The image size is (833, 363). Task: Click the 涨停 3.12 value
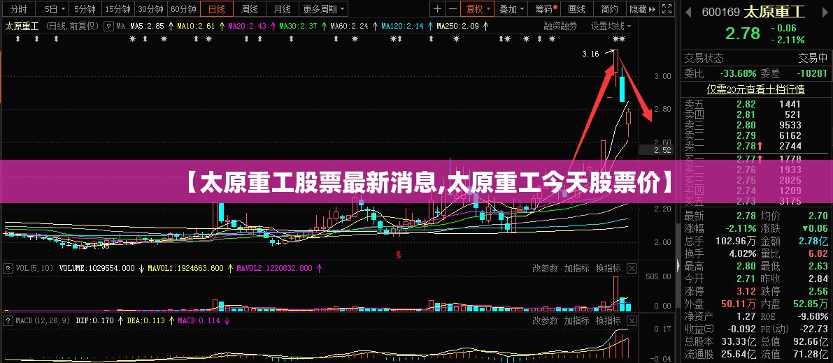click(746, 291)
